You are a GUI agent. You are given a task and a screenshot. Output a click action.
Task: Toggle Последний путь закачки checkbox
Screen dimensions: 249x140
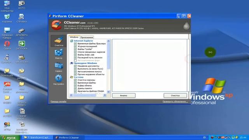[75, 58]
